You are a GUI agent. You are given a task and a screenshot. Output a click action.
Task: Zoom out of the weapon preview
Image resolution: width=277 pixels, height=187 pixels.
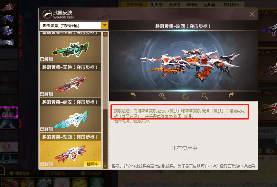pyautogui.click(x=205, y=96)
